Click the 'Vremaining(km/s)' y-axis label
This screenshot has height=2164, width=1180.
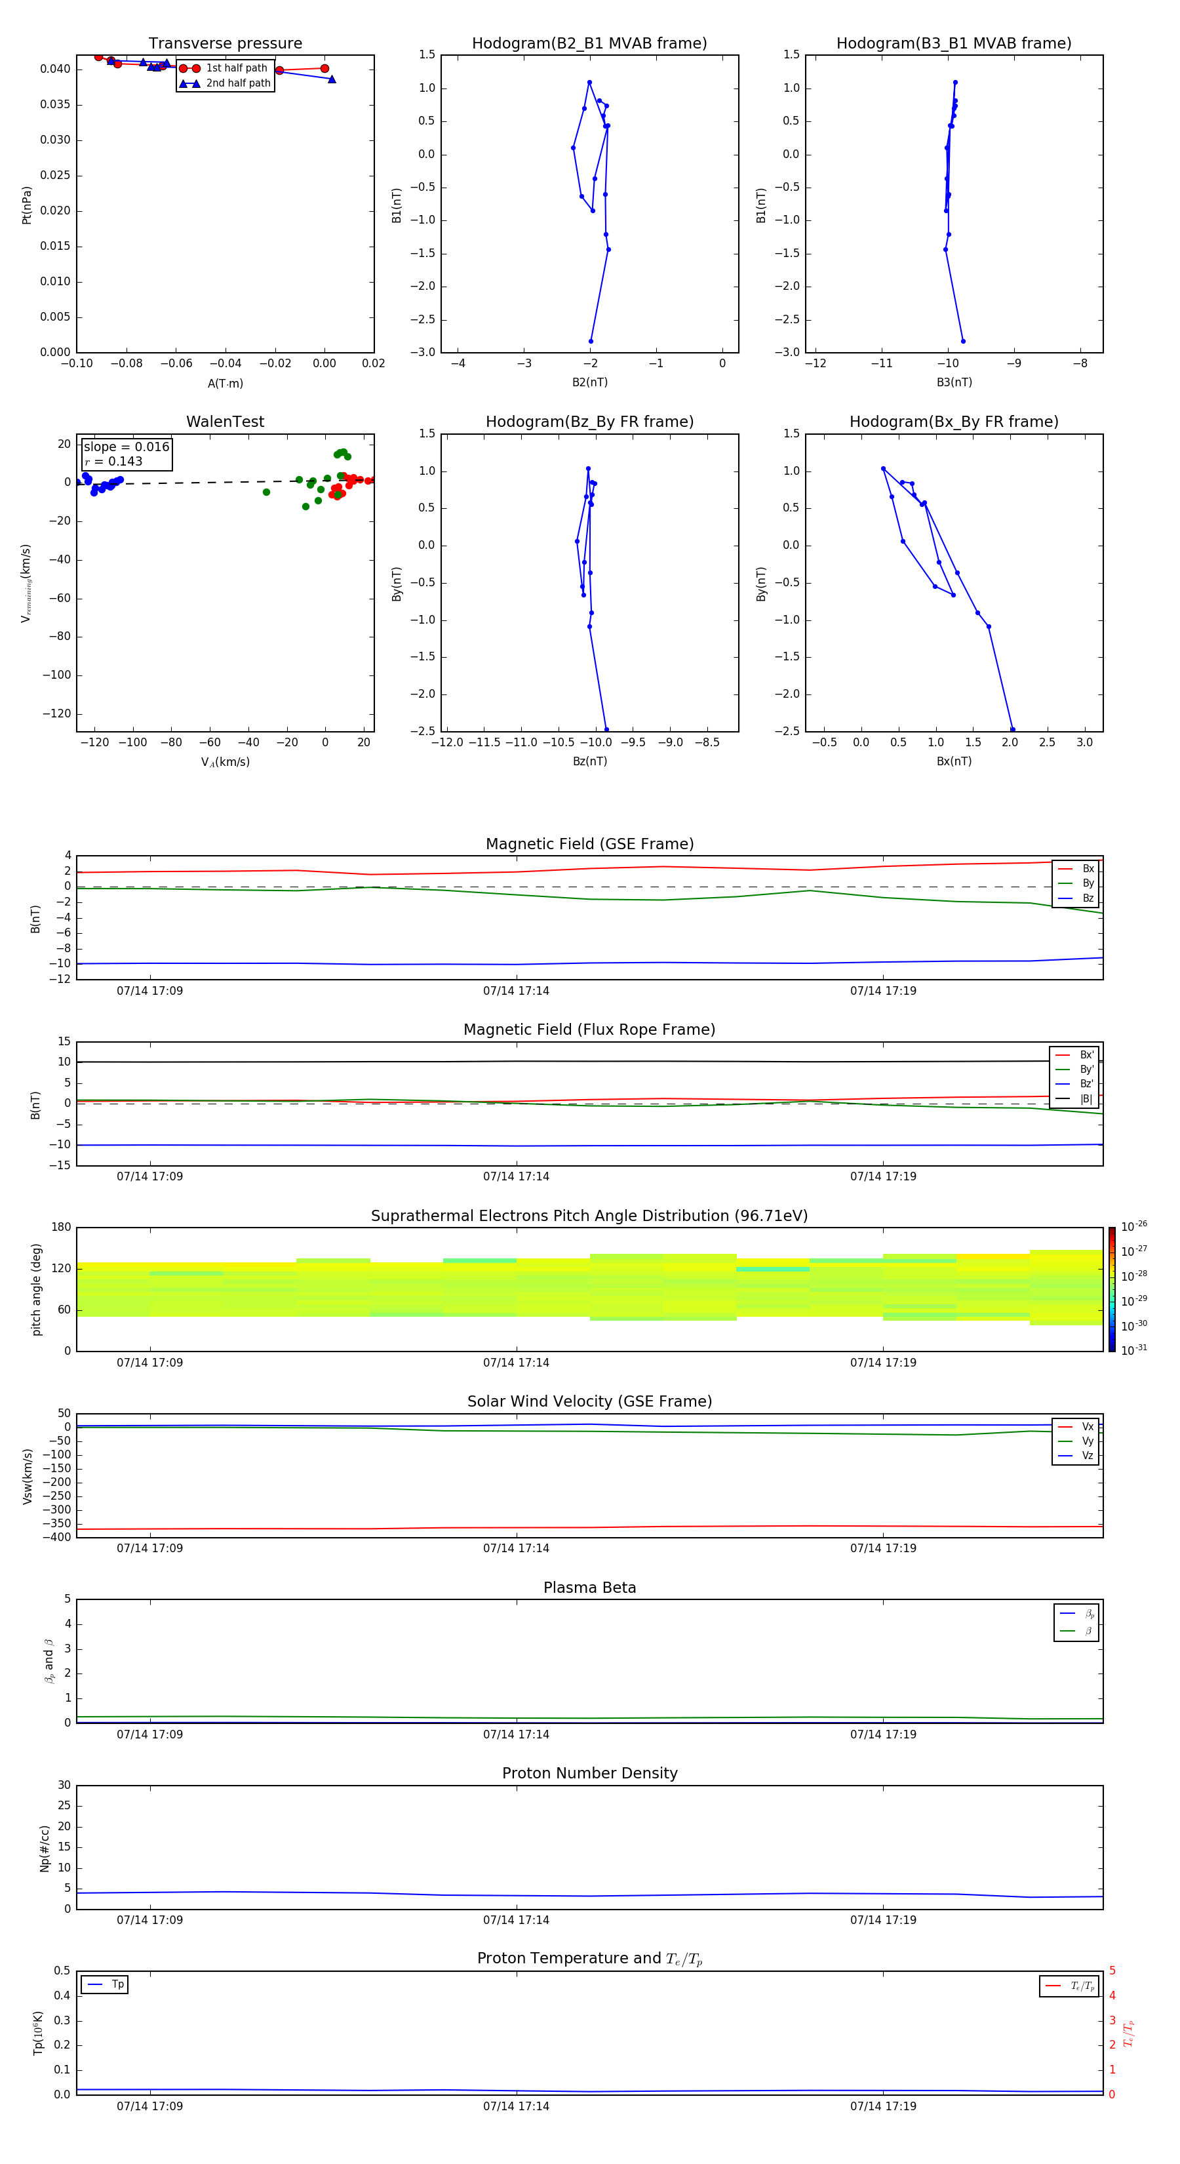point(26,584)
